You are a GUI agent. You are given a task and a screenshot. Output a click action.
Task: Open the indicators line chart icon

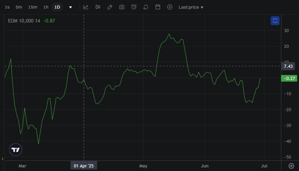(86, 7)
